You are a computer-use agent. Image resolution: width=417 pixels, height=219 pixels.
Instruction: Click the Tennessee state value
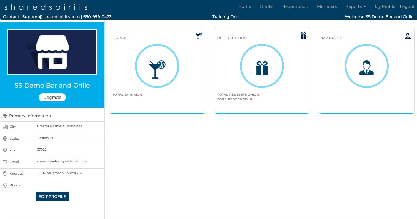(x=46, y=138)
